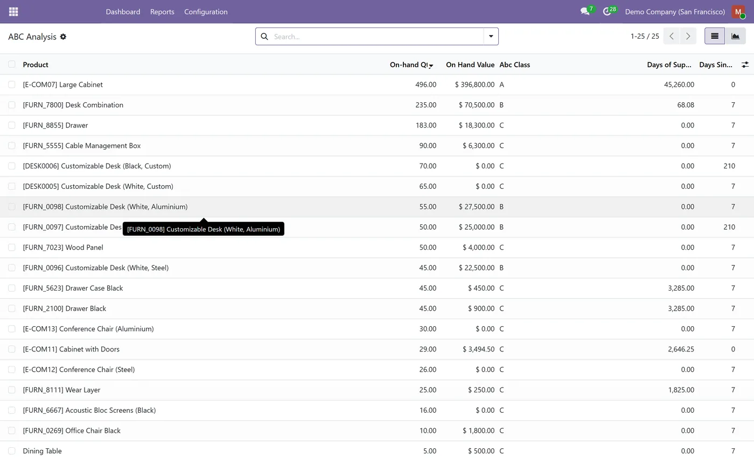Sort by Abc Class column
The image size is (754, 458).
click(514, 65)
